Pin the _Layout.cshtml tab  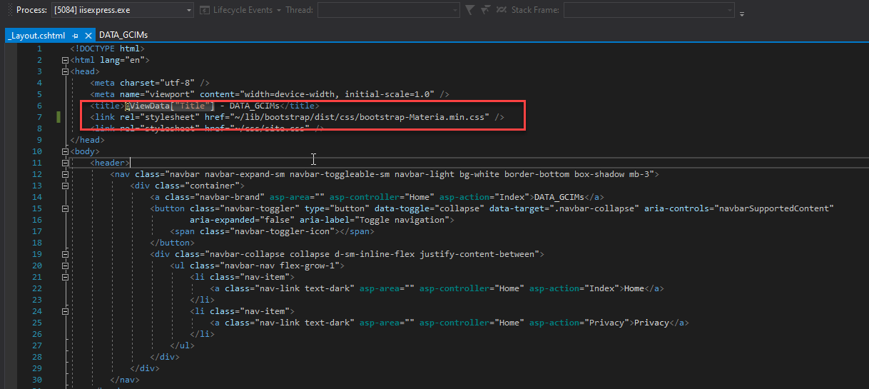click(76, 35)
